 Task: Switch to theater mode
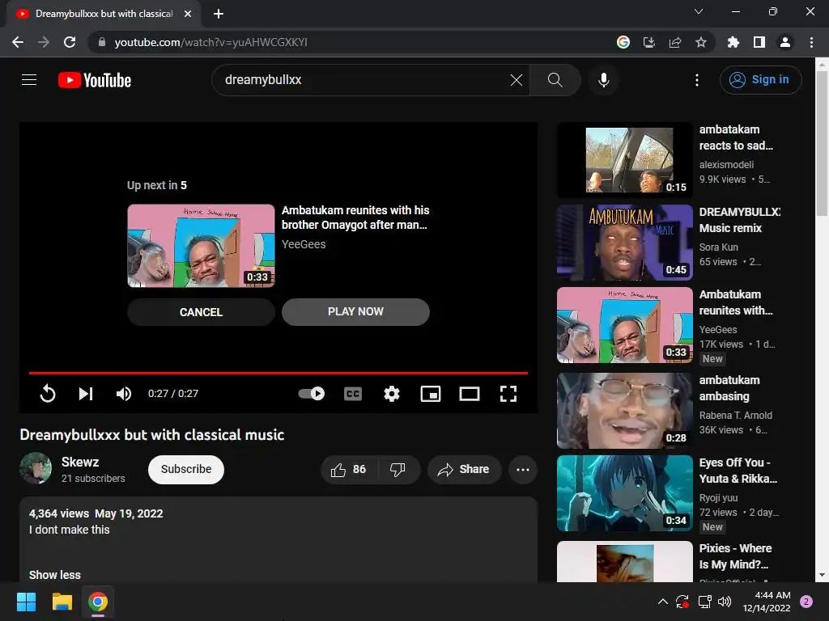470,394
